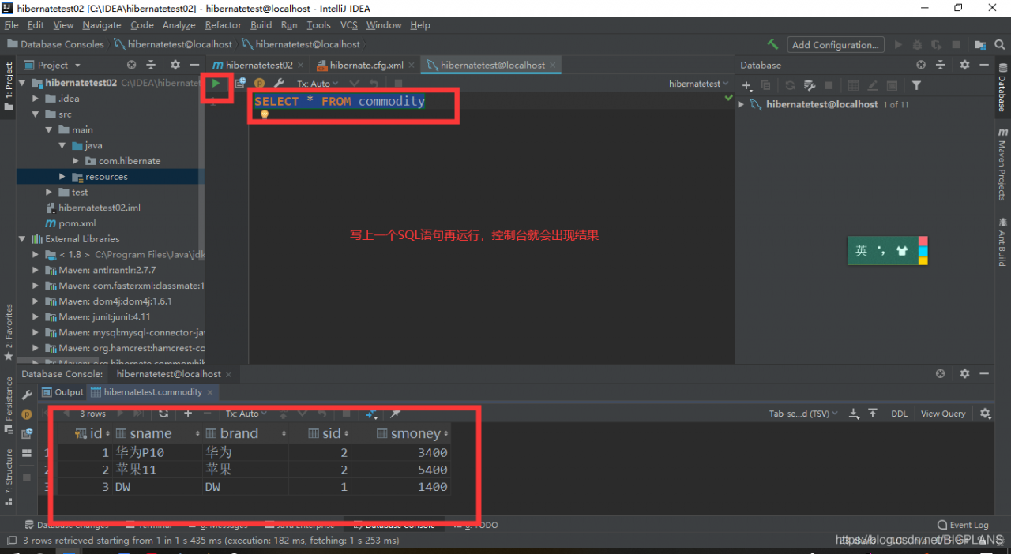
Task: Expand the test folder in project tree
Action: pyautogui.click(x=49, y=192)
